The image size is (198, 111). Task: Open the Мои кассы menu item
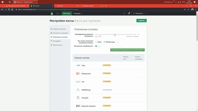point(67,13)
